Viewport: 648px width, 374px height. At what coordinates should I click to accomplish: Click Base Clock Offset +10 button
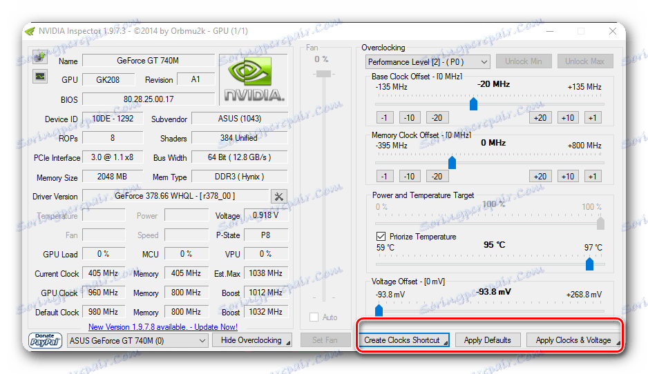click(x=568, y=117)
